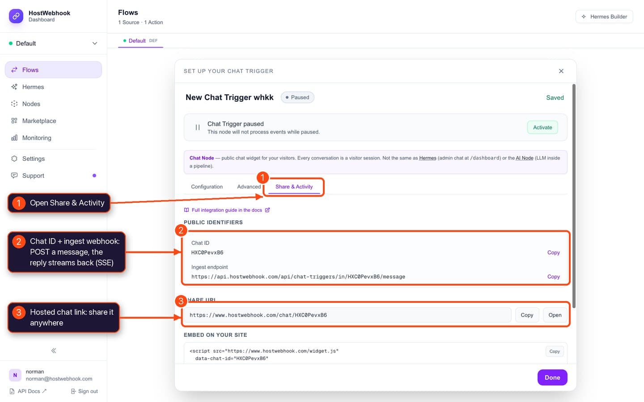Click the share URL input field
Screen dimensions: 644x402
pos(347,315)
